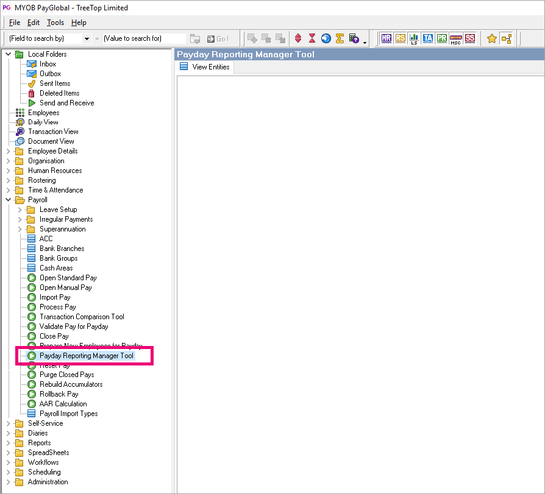
Task: Open the SS self-service module icon
Action: pos(469,38)
